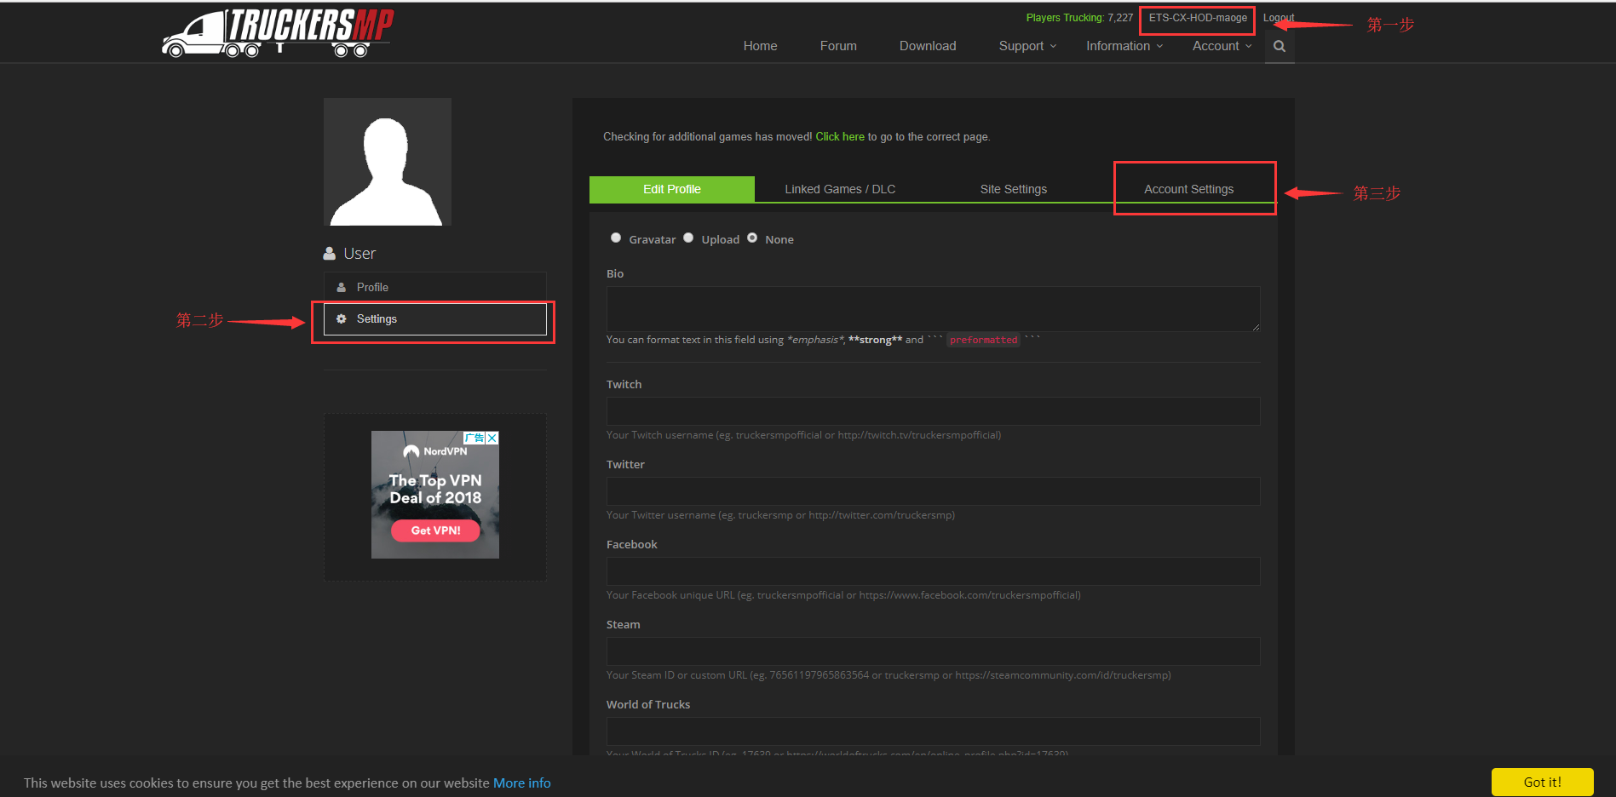
Task: Click the TruckersMP logo
Action: point(278,33)
